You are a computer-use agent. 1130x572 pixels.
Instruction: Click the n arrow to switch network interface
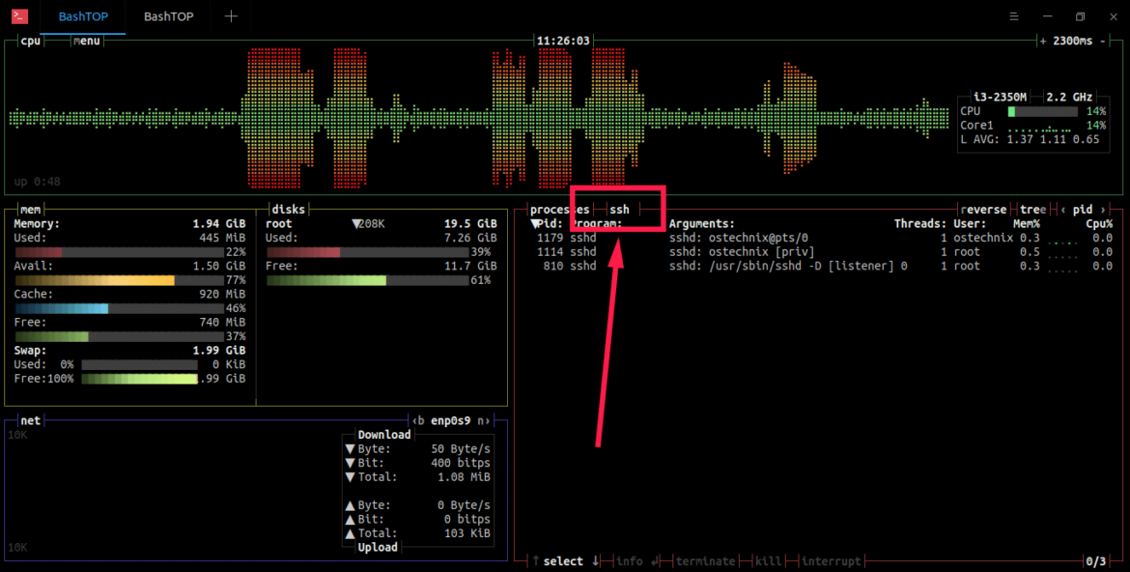pos(484,420)
